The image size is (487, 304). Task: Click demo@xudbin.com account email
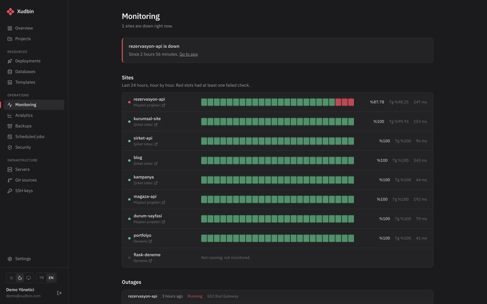[x=23, y=296]
